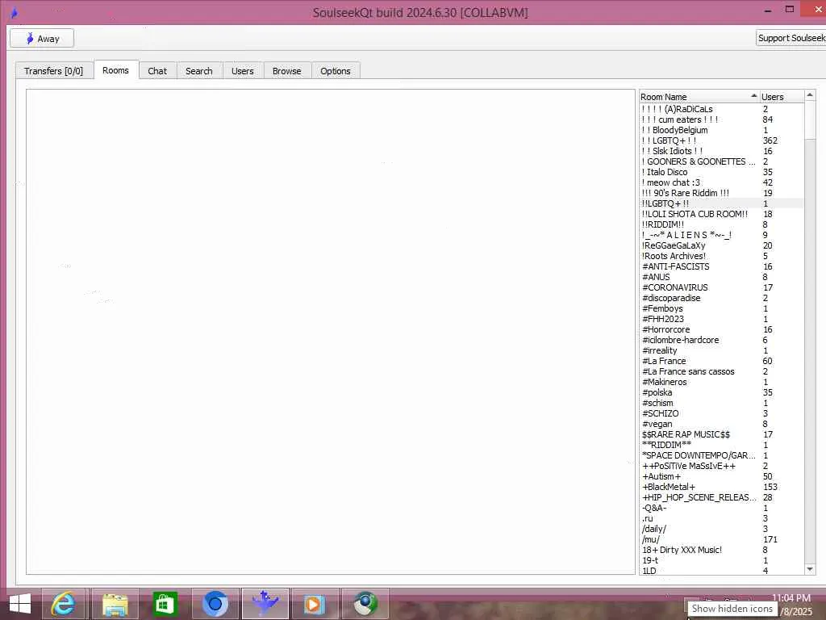The width and height of the screenshot is (826, 620).
Task: Go to the Users tab
Action: [x=242, y=71]
